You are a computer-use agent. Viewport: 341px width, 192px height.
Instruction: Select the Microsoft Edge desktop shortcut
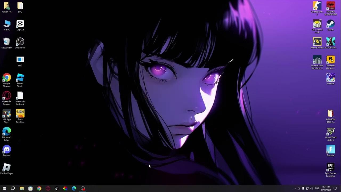click(x=7, y=134)
